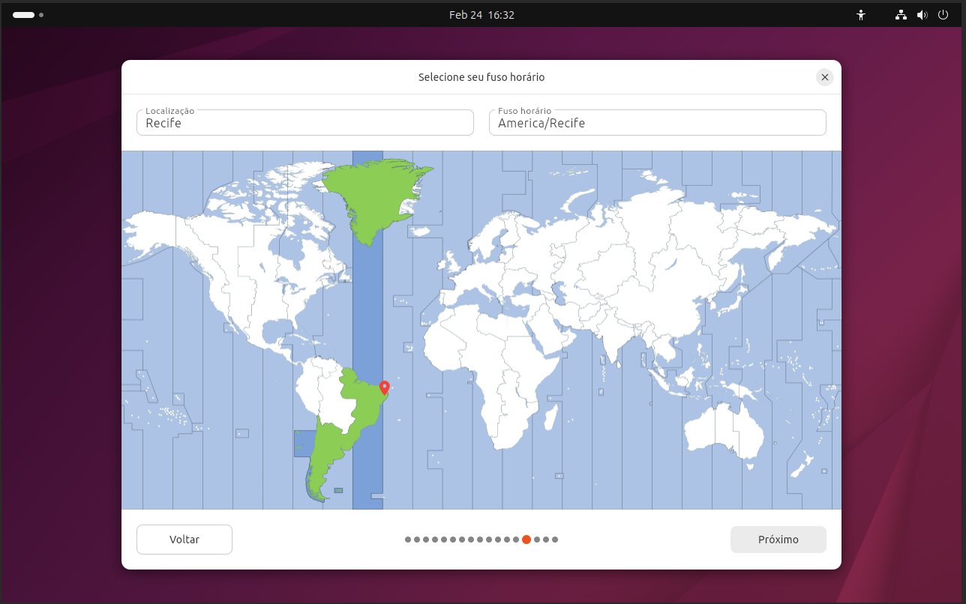The height and width of the screenshot is (604, 966).
Task: Open the accessibility menu icon
Action: (861, 15)
